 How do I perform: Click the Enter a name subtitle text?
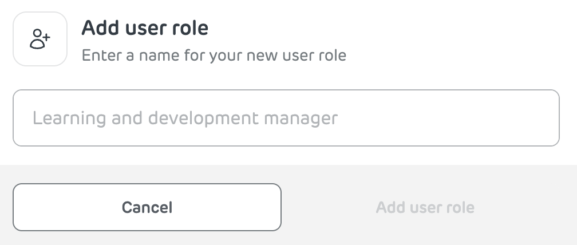click(x=214, y=56)
